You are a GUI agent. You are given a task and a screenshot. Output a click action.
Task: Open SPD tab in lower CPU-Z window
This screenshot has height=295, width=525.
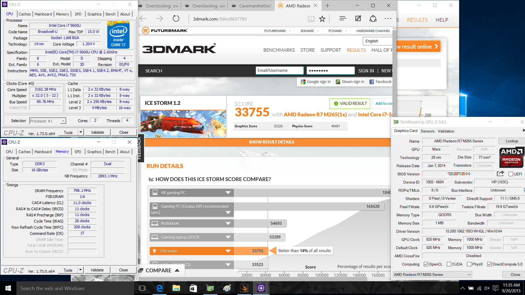coord(78,152)
